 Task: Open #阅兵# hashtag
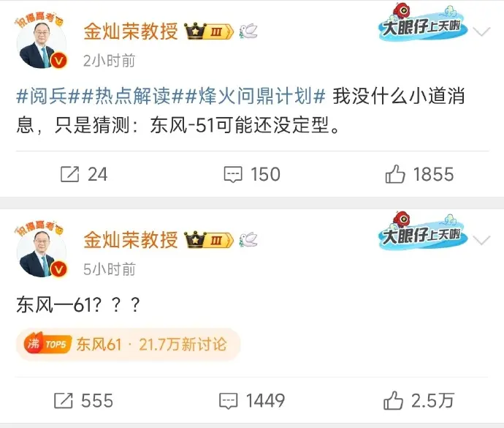pyautogui.click(x=47, y=96)
